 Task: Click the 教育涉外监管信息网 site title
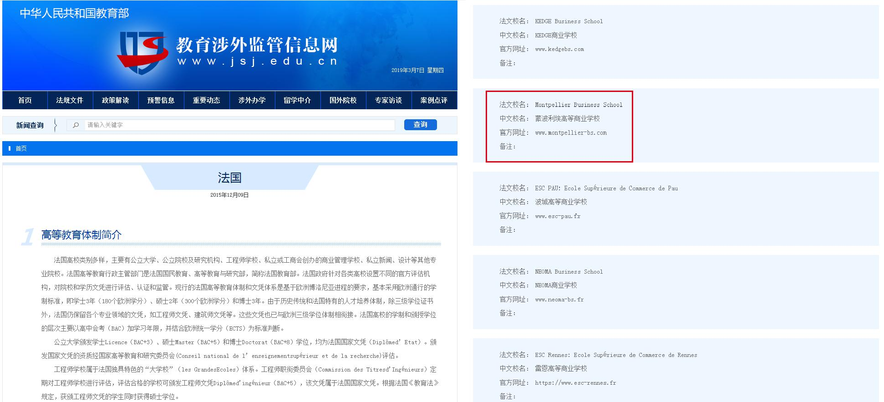(x=257, y=45)
